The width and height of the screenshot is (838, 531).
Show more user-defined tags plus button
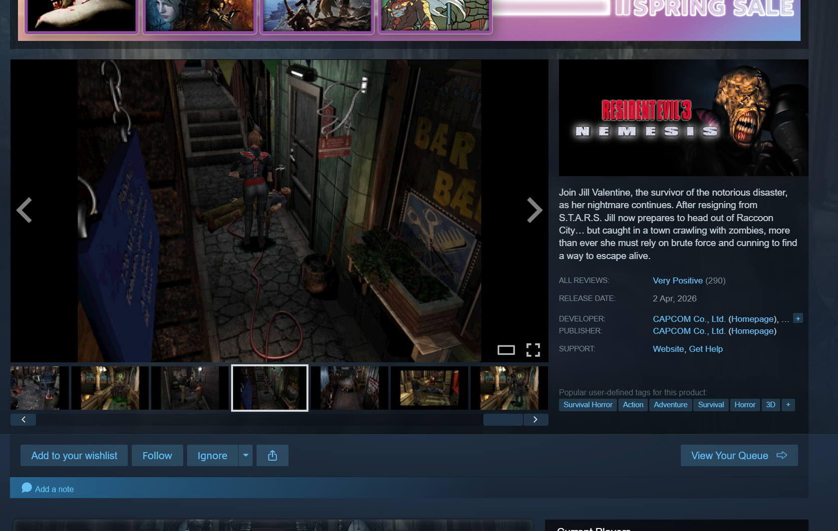[788, 405]
